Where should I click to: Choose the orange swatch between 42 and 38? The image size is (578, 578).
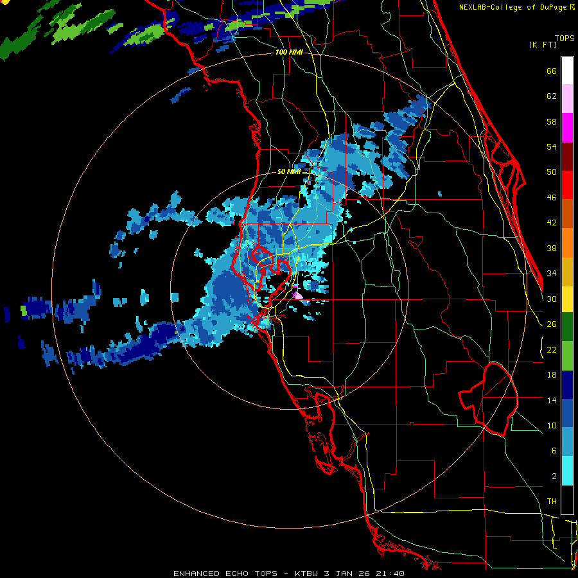tap(567, 243)
